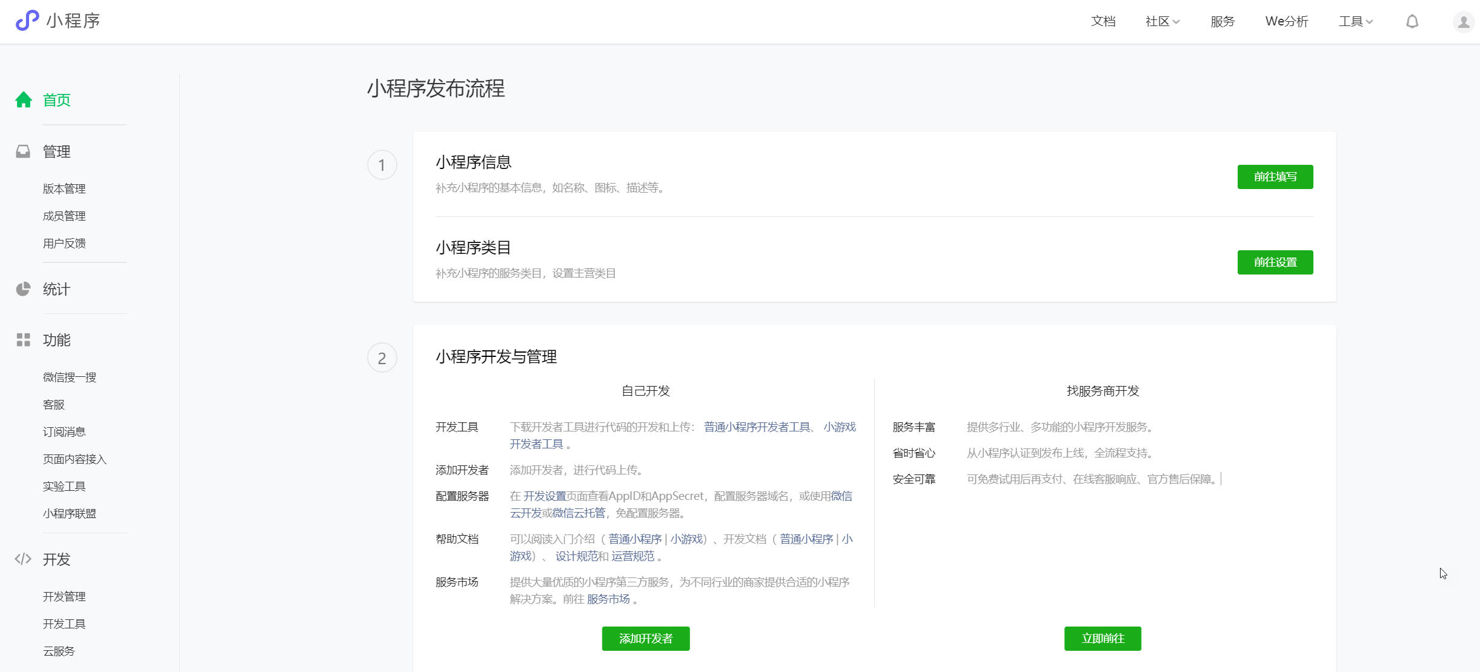Select 版本管理 in the sidebar
The image size is (1480, 672).
pyautogui.click(x=64, y=189)
